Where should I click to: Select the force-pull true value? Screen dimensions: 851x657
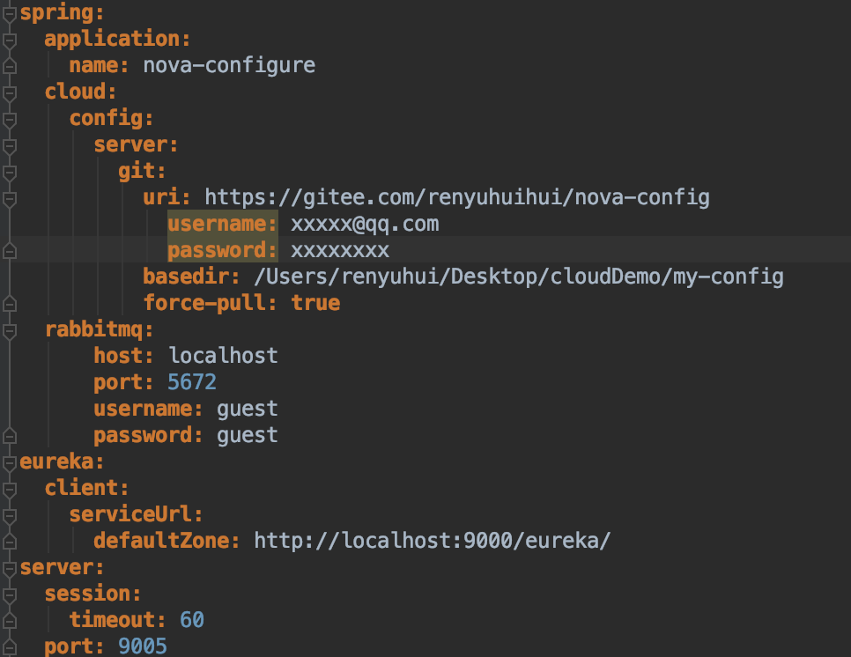click(x=315, y=304)
